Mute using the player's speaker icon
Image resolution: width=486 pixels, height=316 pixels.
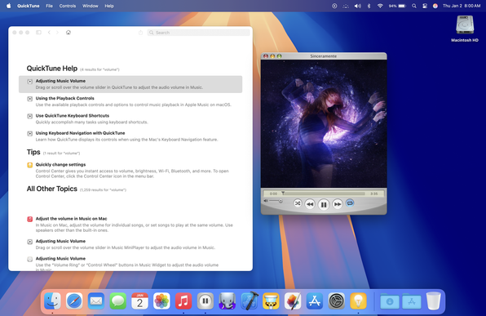[266, 201]
